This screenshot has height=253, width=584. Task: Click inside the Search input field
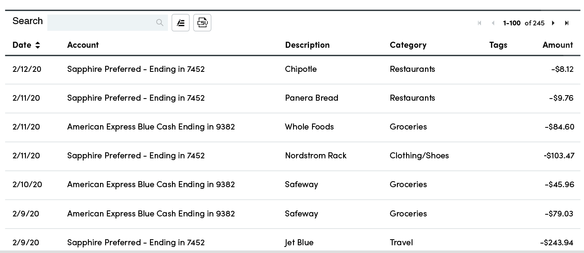pos(101,23)
